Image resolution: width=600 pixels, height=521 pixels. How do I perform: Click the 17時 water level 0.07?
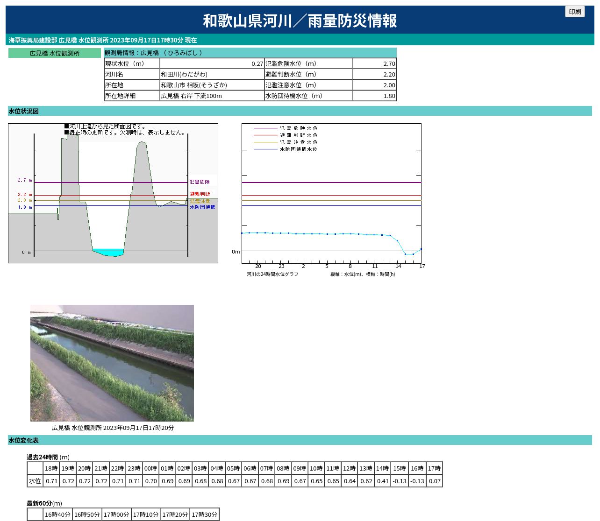point(435,481)
